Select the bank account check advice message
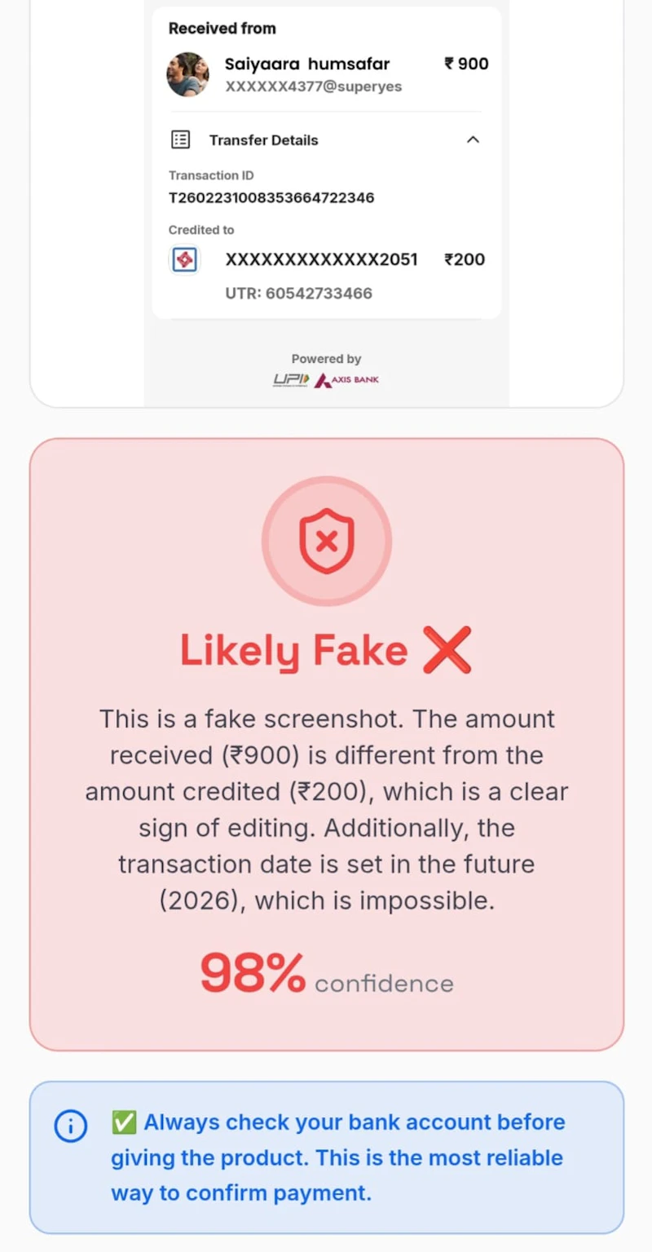 click(337, 1157)
